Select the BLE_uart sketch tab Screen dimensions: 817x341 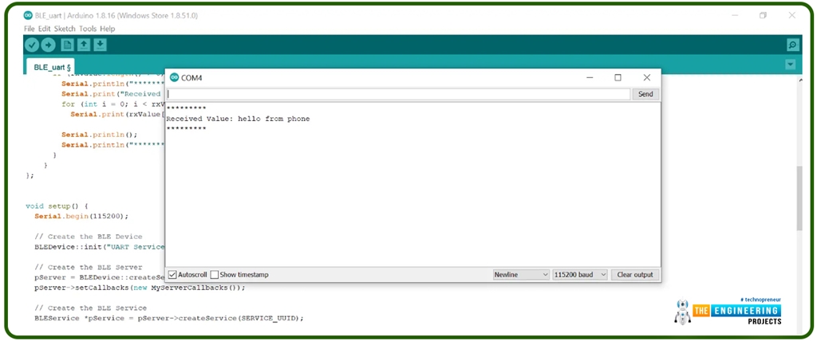point(53,67)
